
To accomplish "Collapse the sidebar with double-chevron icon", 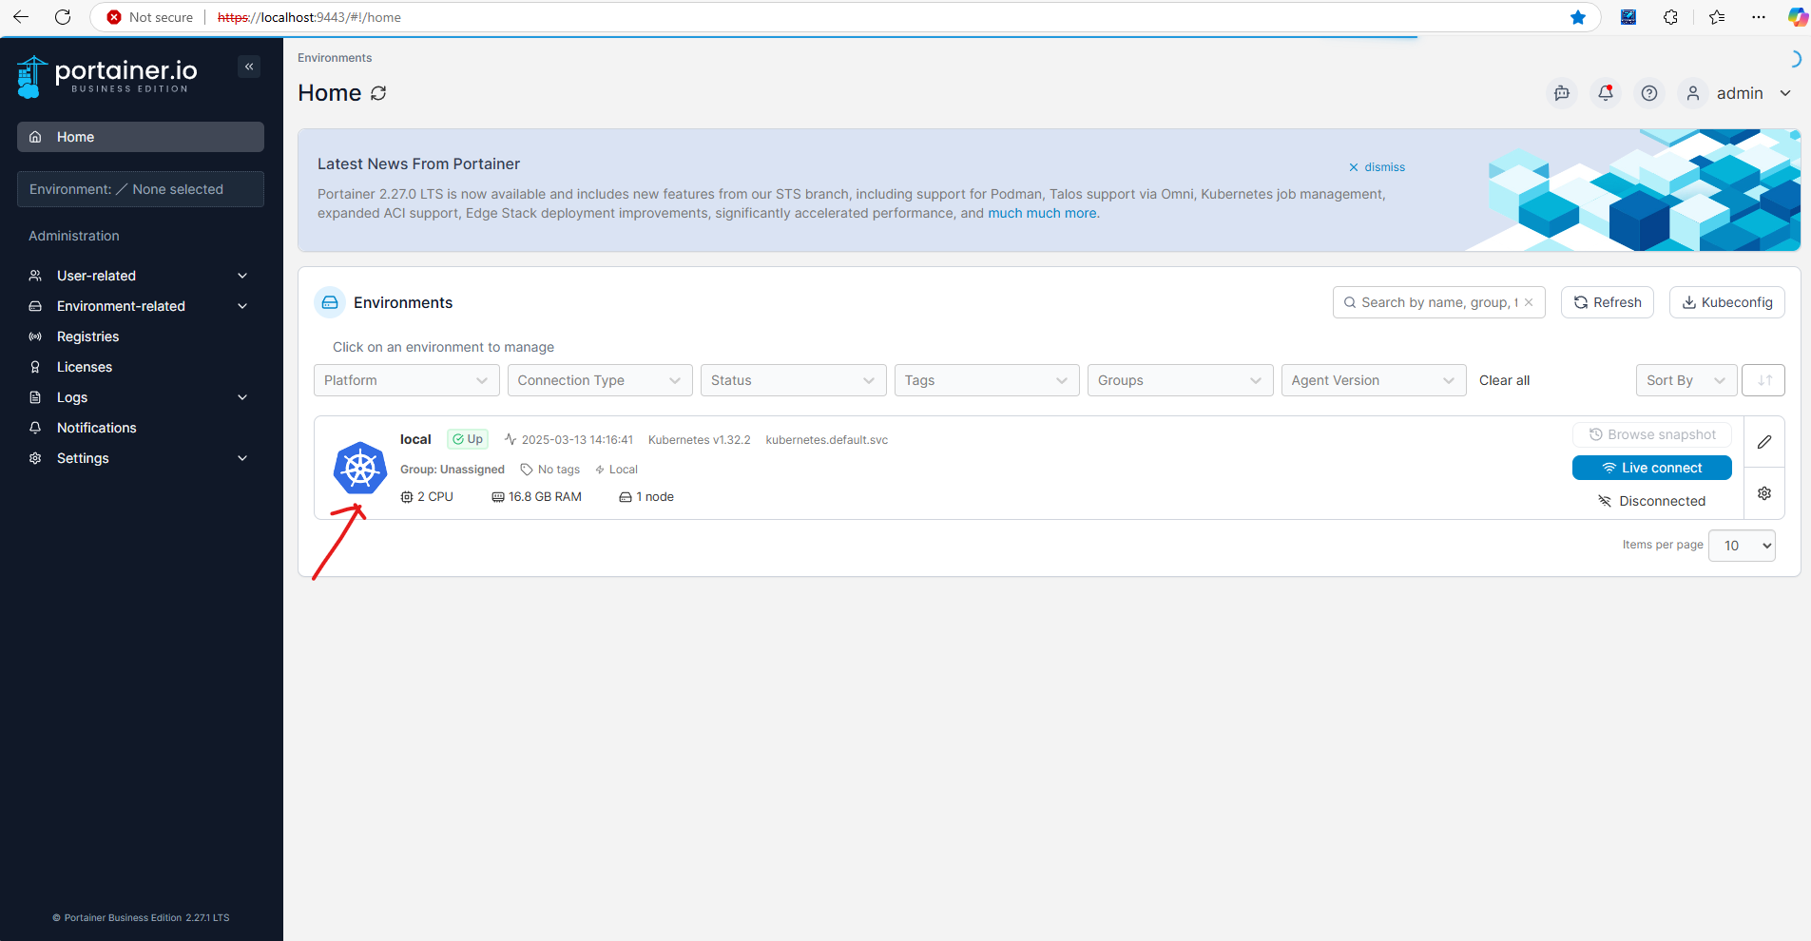I will 249,67.
